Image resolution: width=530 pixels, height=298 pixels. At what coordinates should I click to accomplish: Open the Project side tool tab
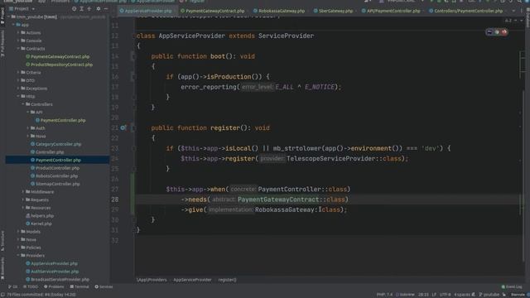2,15
